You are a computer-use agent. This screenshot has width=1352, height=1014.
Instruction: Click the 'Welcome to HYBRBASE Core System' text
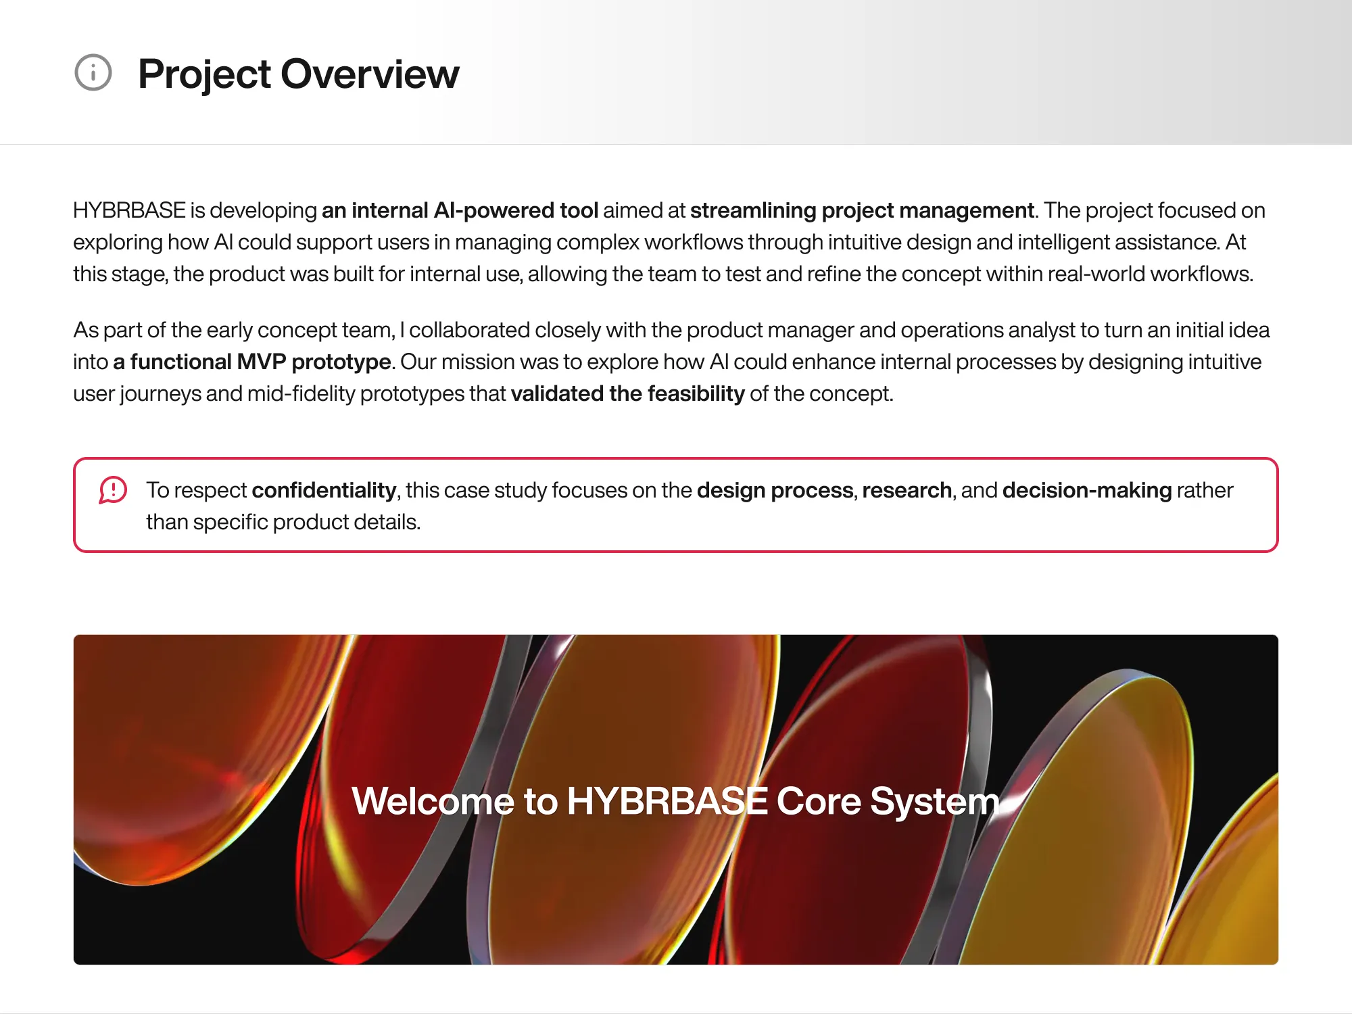(675, 801)
